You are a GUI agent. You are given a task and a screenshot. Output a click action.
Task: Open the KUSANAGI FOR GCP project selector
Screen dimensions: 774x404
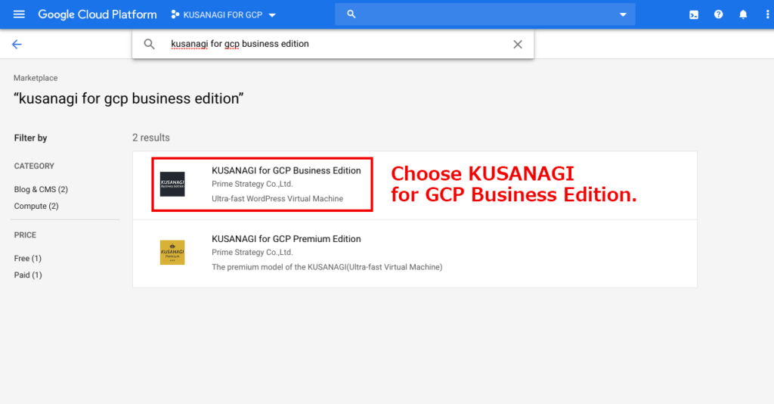(223, 15)
